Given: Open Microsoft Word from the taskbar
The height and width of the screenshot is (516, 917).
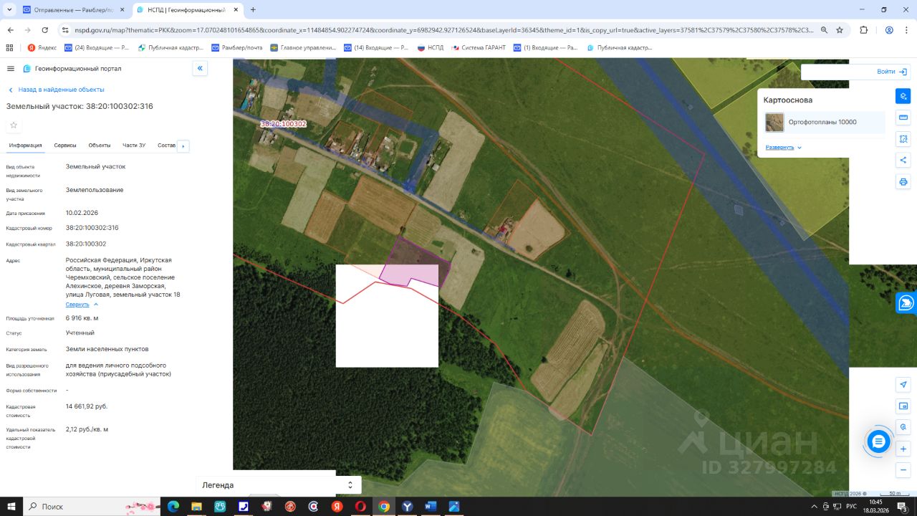Looking at the screenshot, I should pos(430,507).
